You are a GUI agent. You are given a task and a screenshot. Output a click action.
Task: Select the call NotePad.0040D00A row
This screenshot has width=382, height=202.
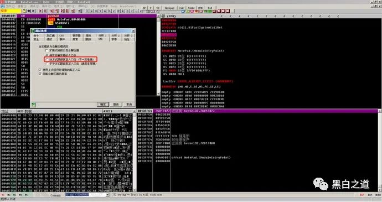click(79, 19)
